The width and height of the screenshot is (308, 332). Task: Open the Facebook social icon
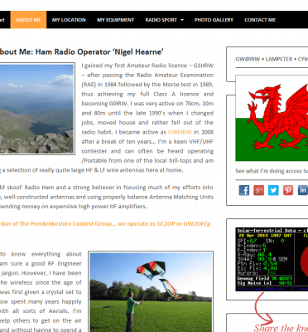click(x=244, y=190)
